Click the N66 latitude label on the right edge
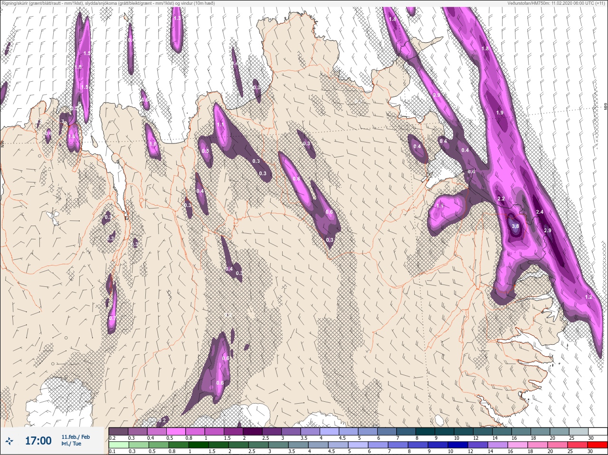608x455 pixels. pos(606,107)
